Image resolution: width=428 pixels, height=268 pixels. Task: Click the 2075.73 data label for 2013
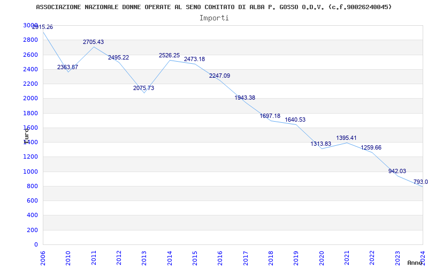pyautogui.click(x=143, y=88)
